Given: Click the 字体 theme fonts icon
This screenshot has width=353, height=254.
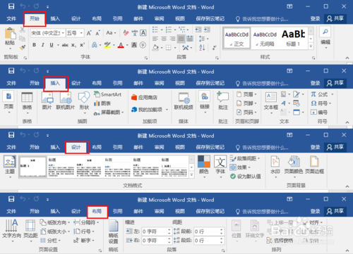Looking at the screenshot, I should pyautogui.click(x=220, y=161).
